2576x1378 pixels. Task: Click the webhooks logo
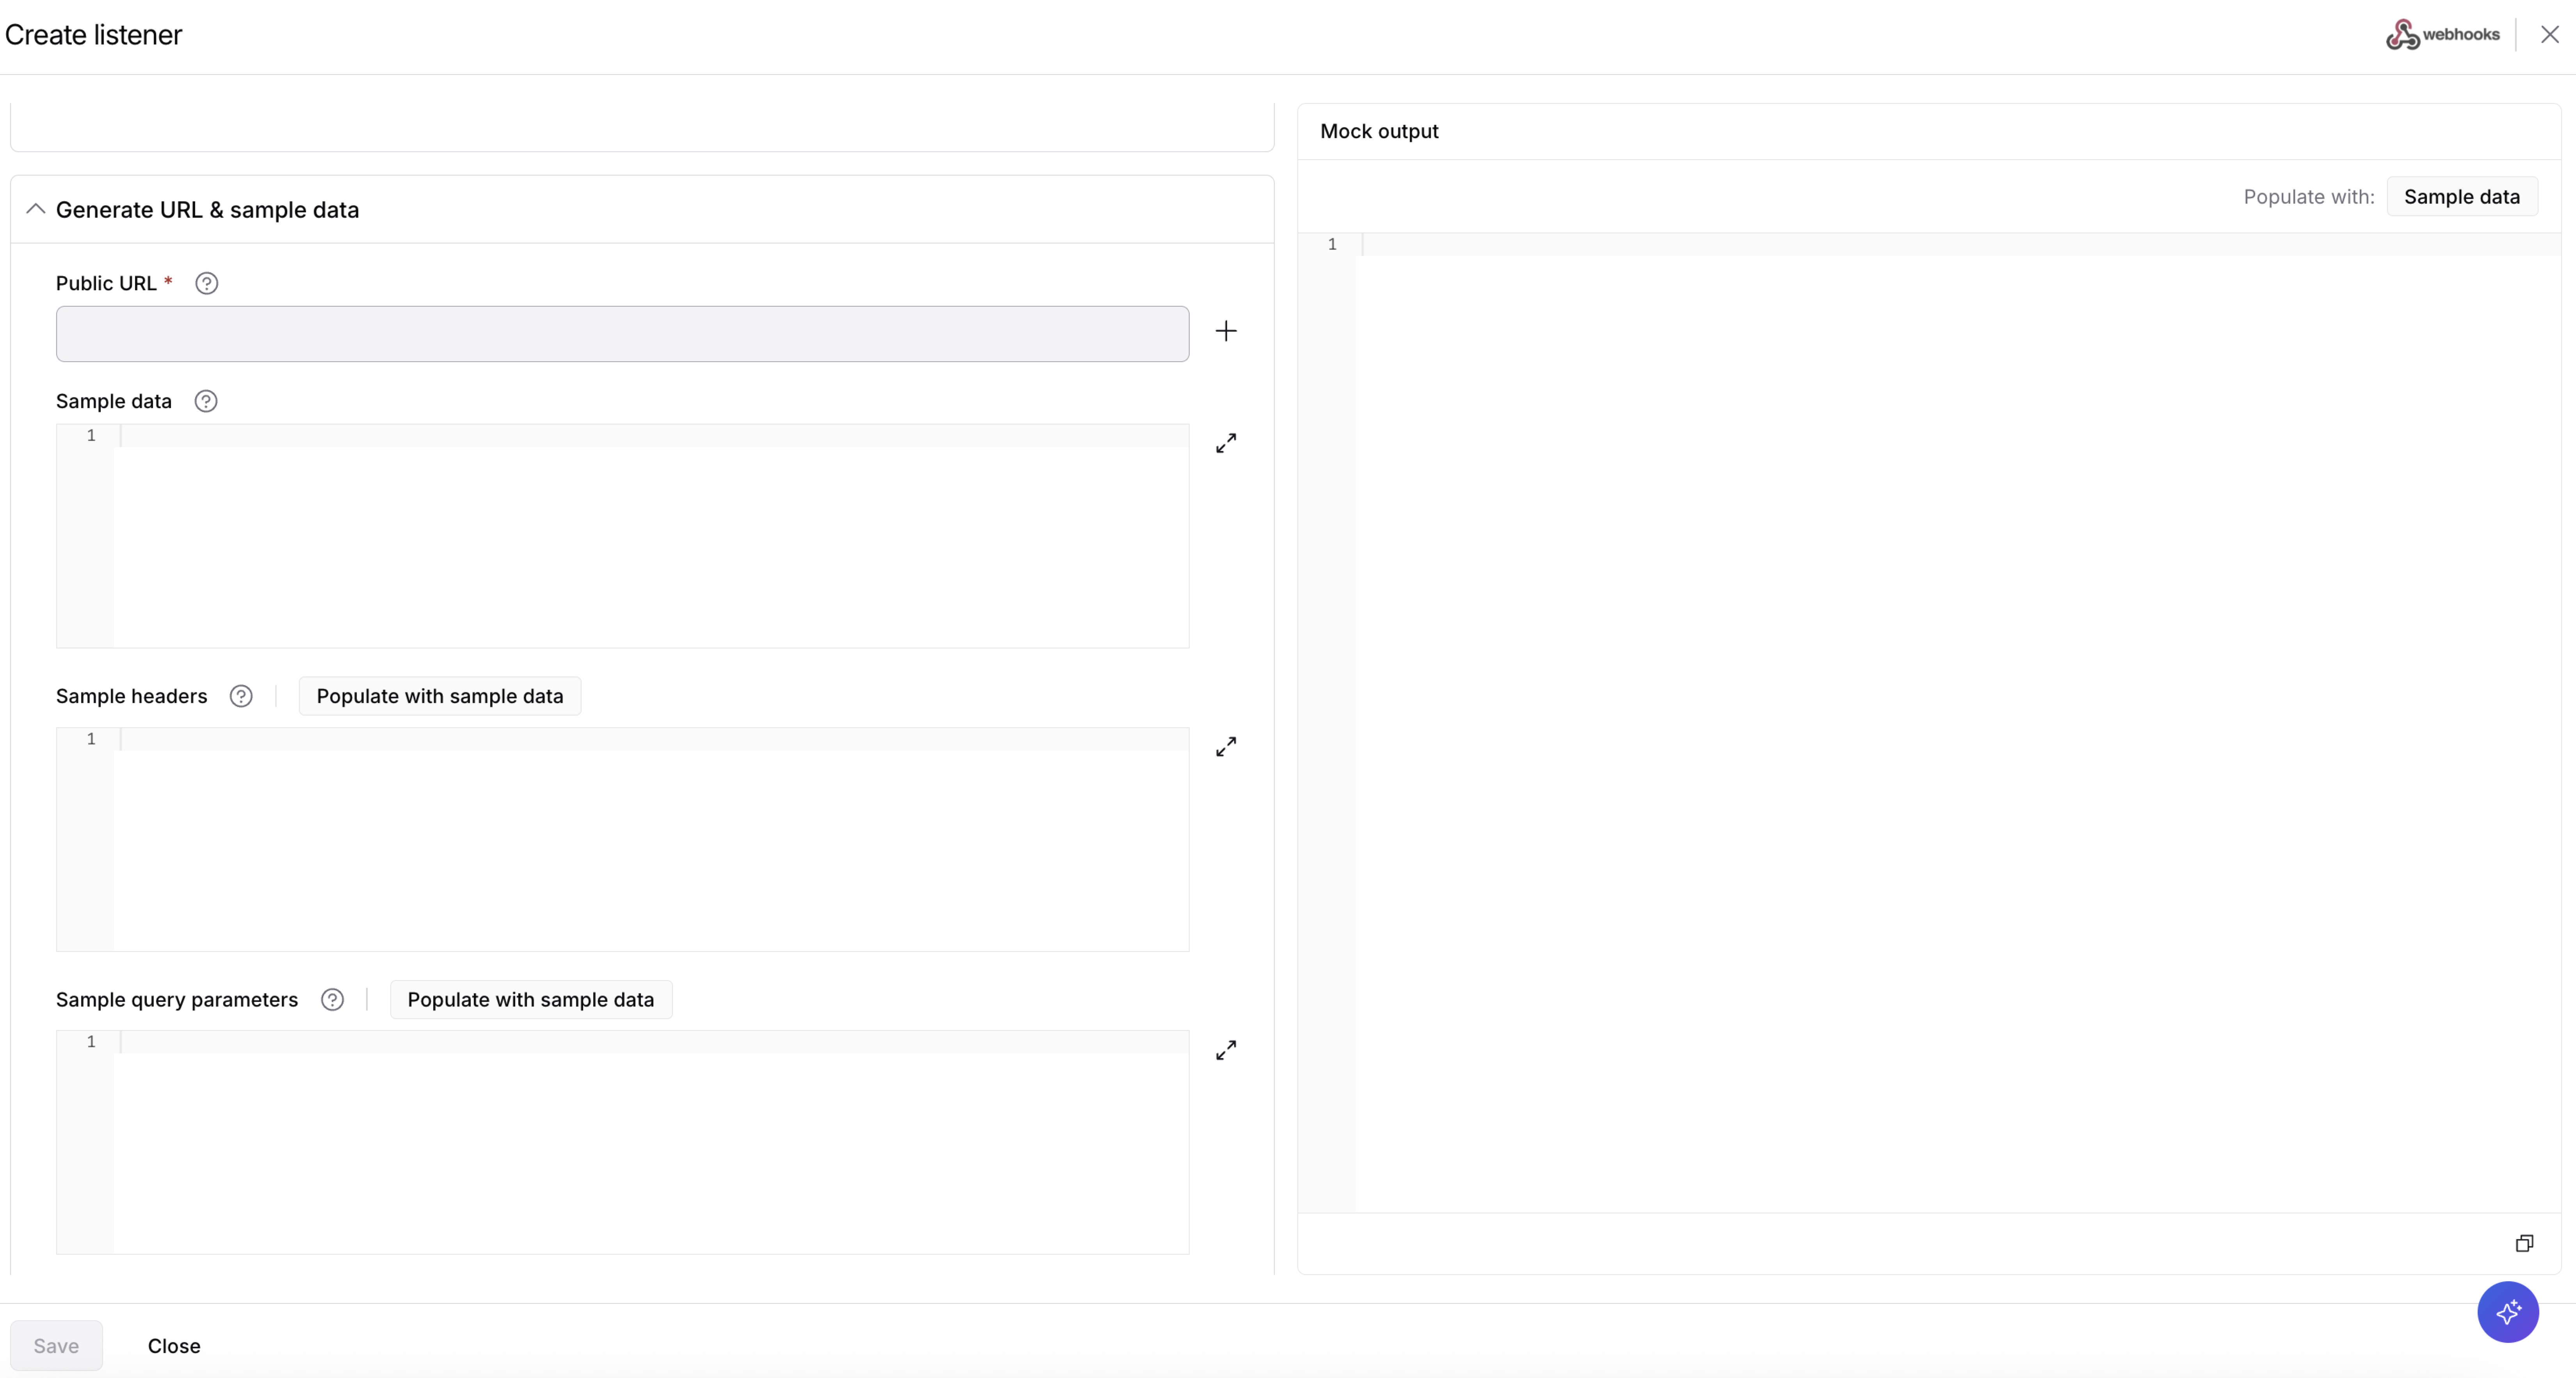[x=2443, y=35]
